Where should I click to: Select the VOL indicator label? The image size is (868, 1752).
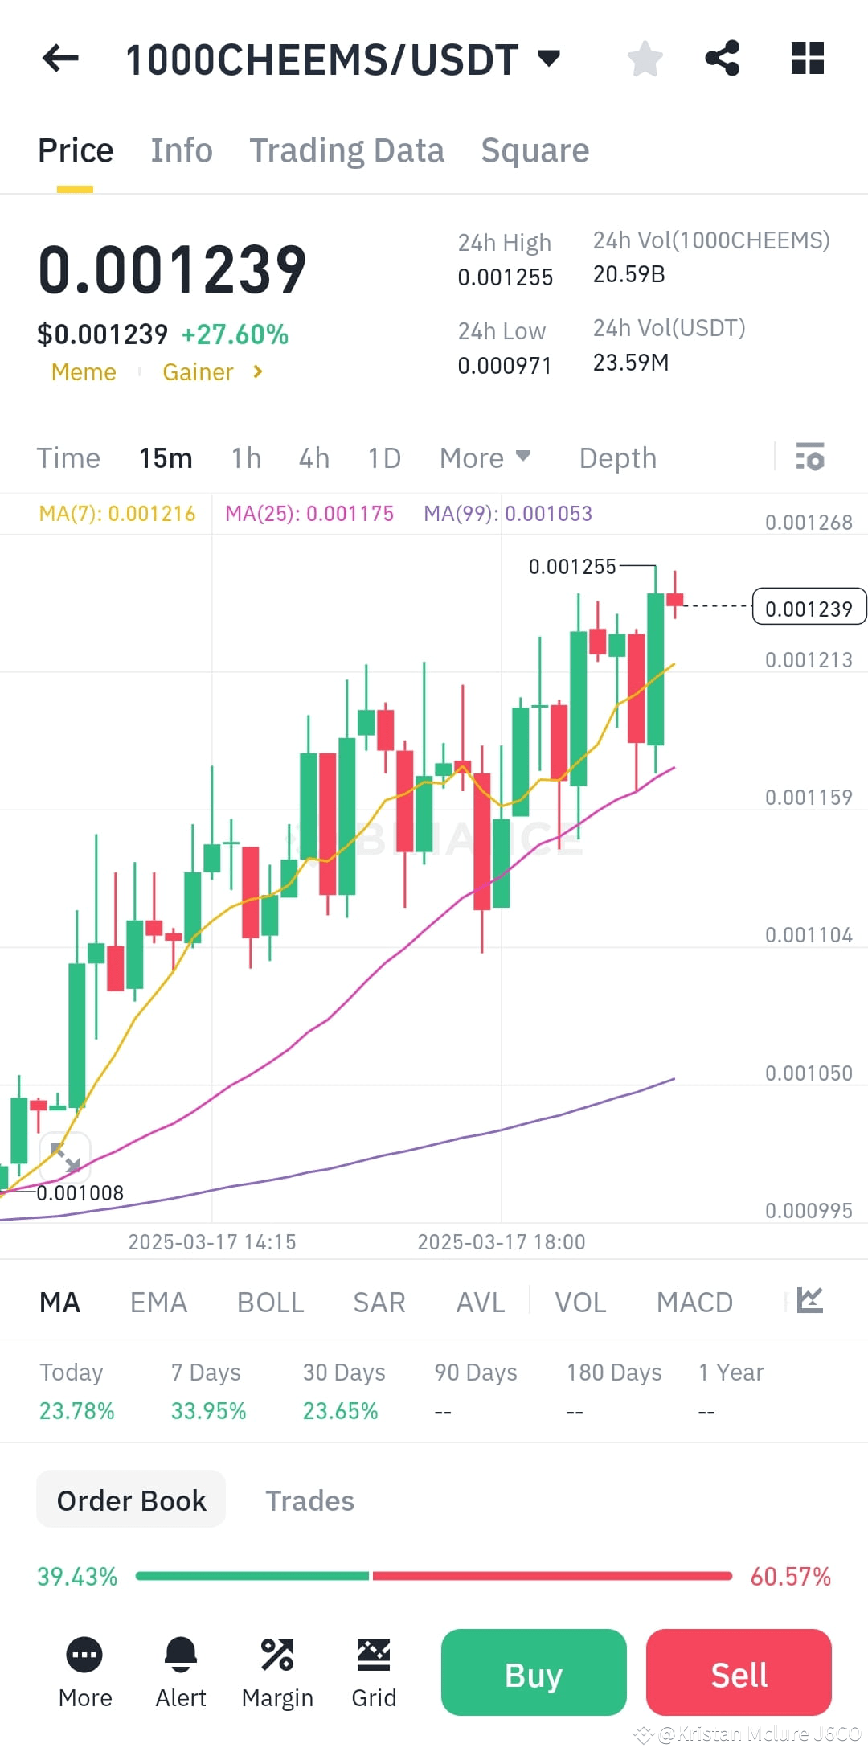[x=580, y=1302]
